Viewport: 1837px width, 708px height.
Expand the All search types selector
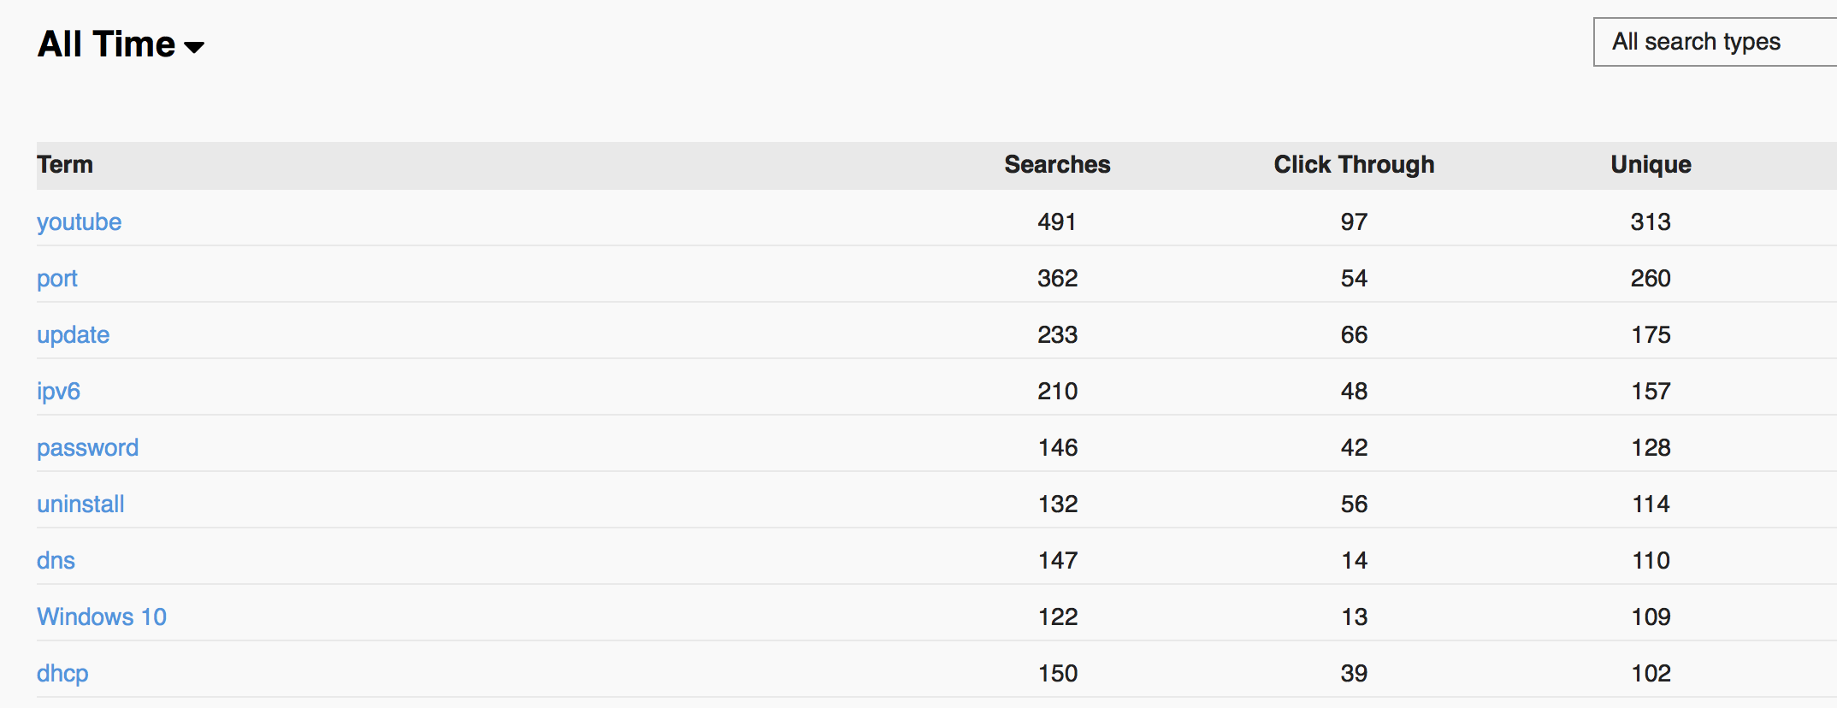click(x=1715, y=42)
